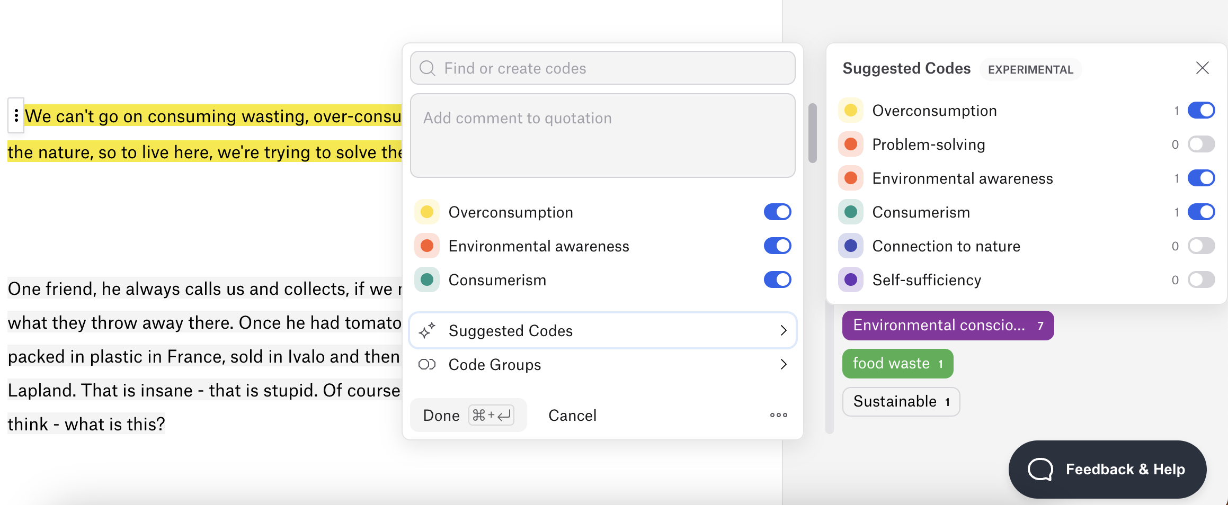Click the search magnifier icon in code finder
This screenshot has width=1228, height=505.
[427, 68]
